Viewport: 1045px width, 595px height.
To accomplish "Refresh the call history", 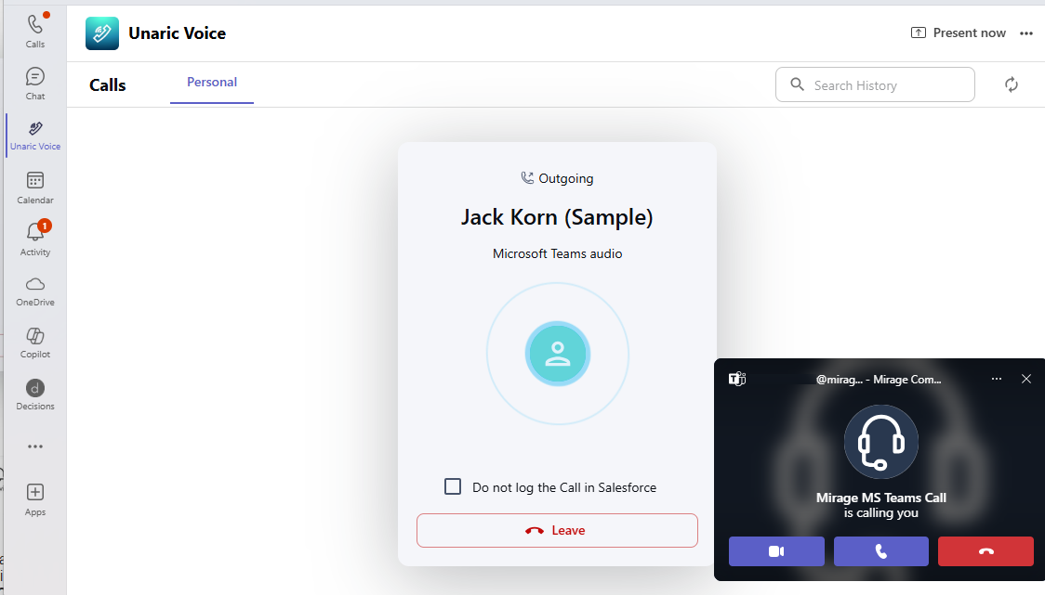I will tap(1012, 84).
